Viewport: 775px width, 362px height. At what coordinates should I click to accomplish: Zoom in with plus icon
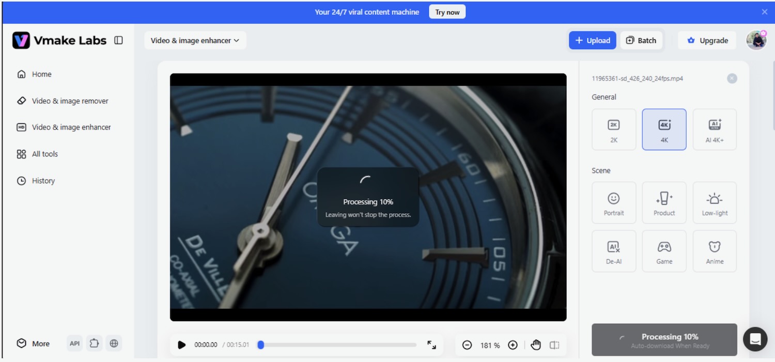(513, 345)
